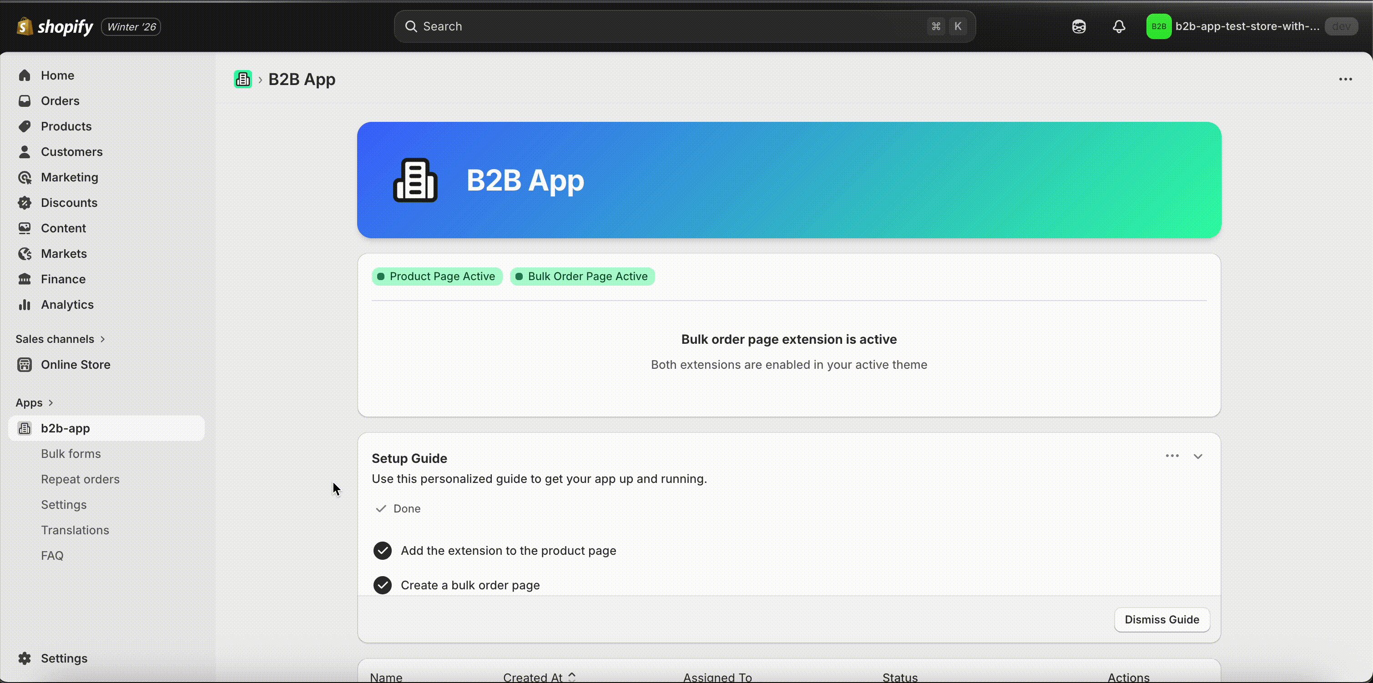Image resolution: width=1373 pixels, height=683 pixels.
Task: Click the b2b-app building icon in sidebar
Action: (25, 428)
